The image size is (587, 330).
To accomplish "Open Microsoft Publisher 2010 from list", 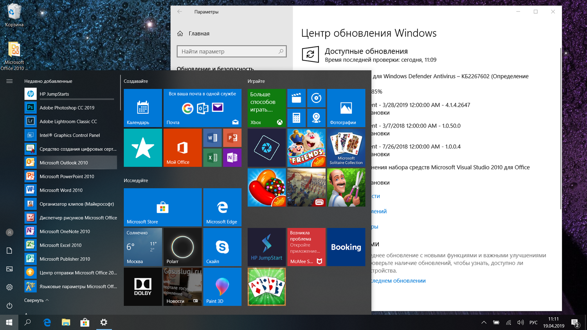I will tap(70, 259).
